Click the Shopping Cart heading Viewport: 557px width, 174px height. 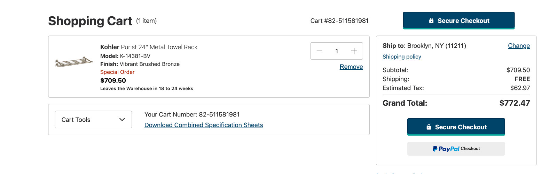tap(90, 21)
